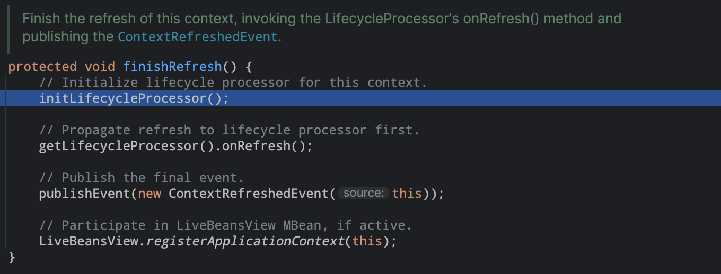This screenshot has width=721, height=274.
Task: Click the 'Initialize lifecycle processor' comment line
Action: click(x=233, y=83)
